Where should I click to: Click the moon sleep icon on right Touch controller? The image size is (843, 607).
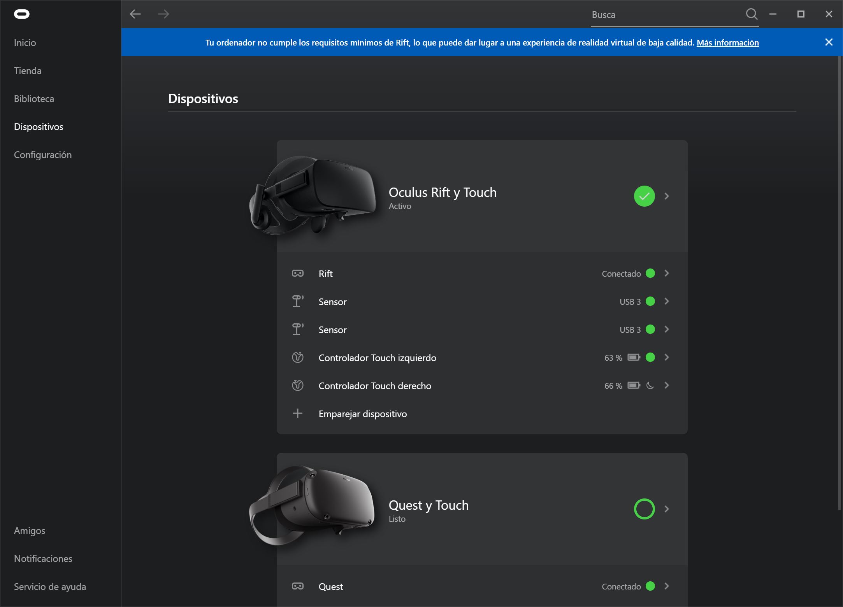[x=650, y=386]
